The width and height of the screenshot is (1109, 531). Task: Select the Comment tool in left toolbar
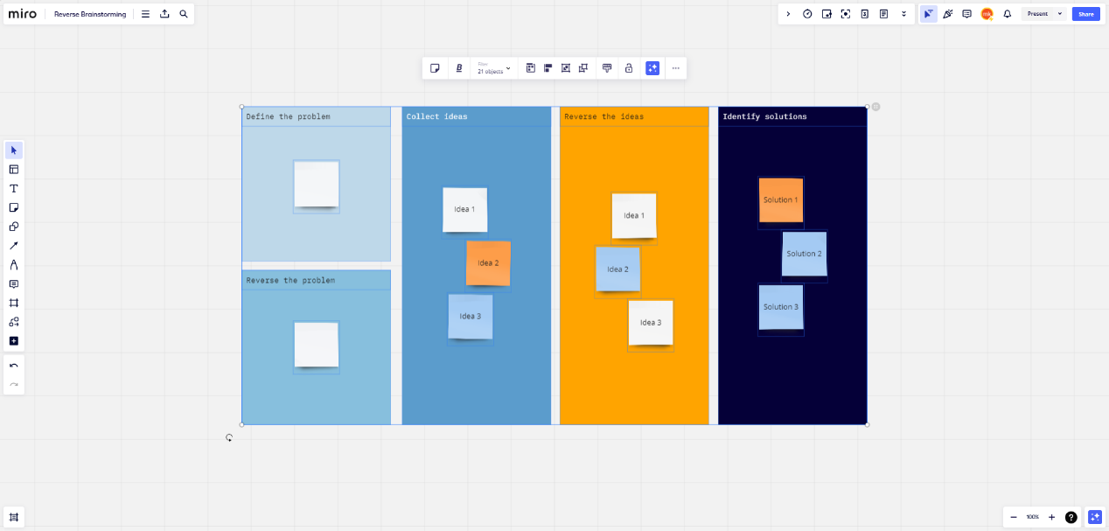click(14, 283)
